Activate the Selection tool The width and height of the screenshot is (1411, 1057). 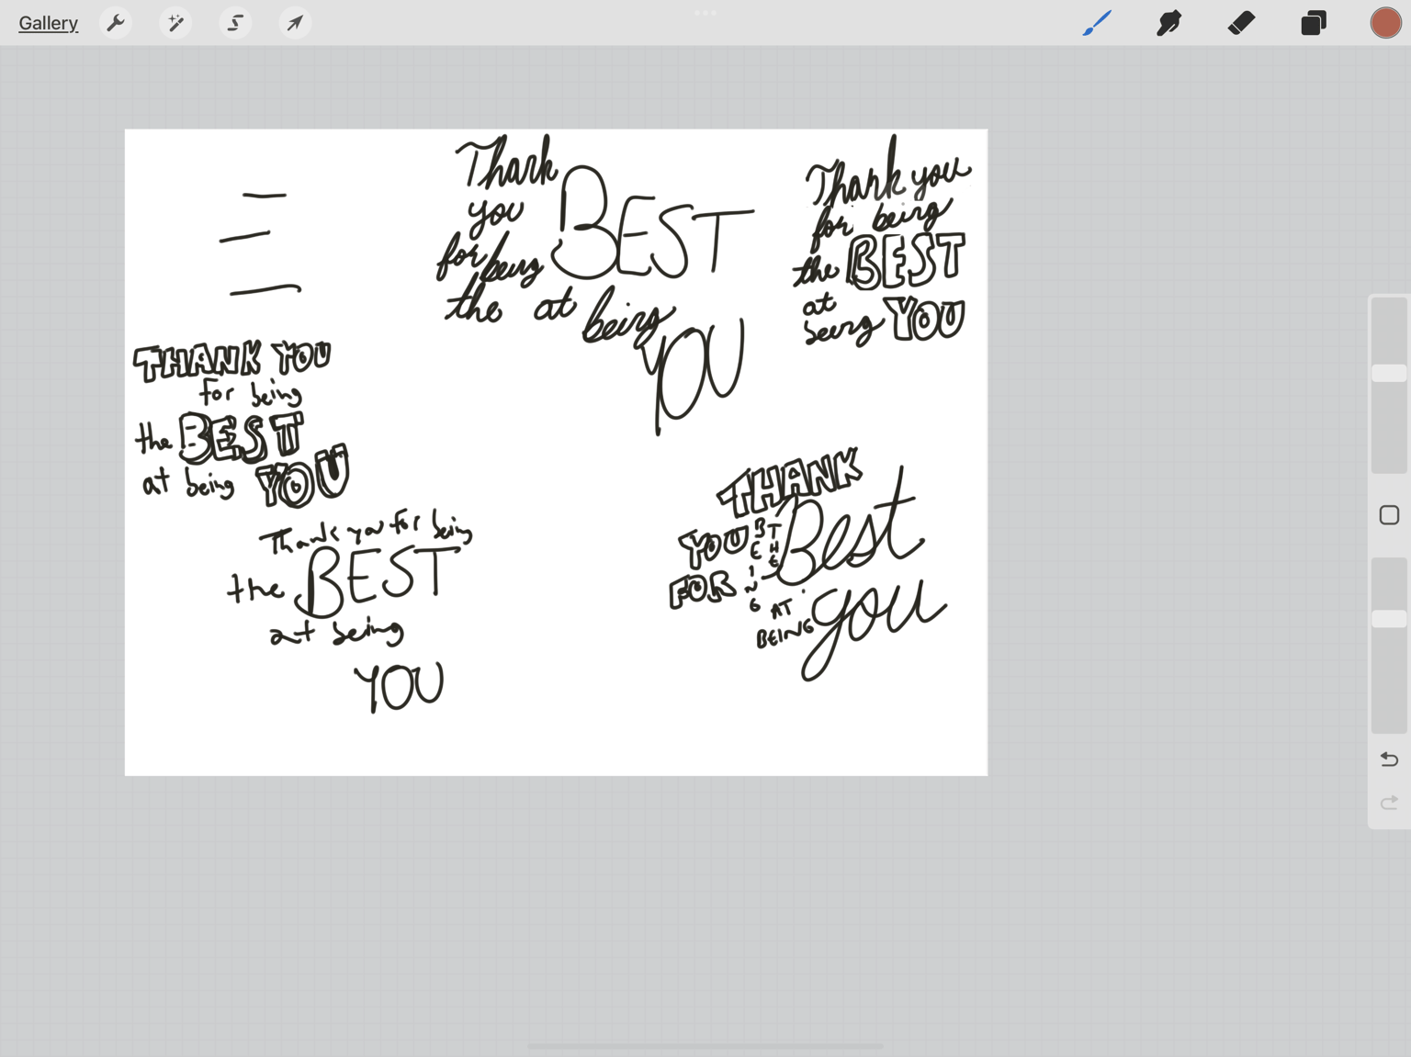[235, 23]
